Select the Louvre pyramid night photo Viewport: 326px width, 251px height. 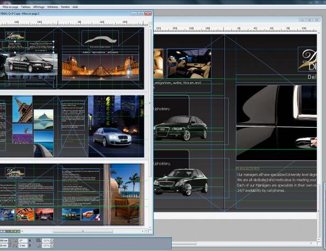tap(101, 67)
